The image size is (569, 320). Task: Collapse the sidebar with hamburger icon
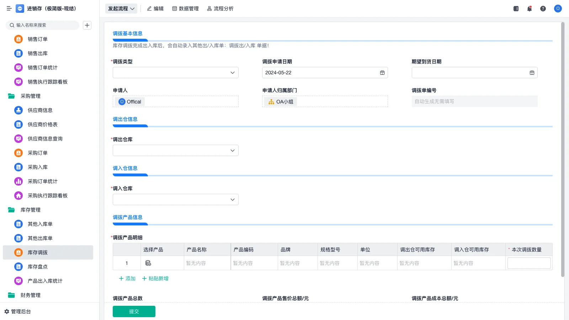pyautogui.click(x=9, y=9)
